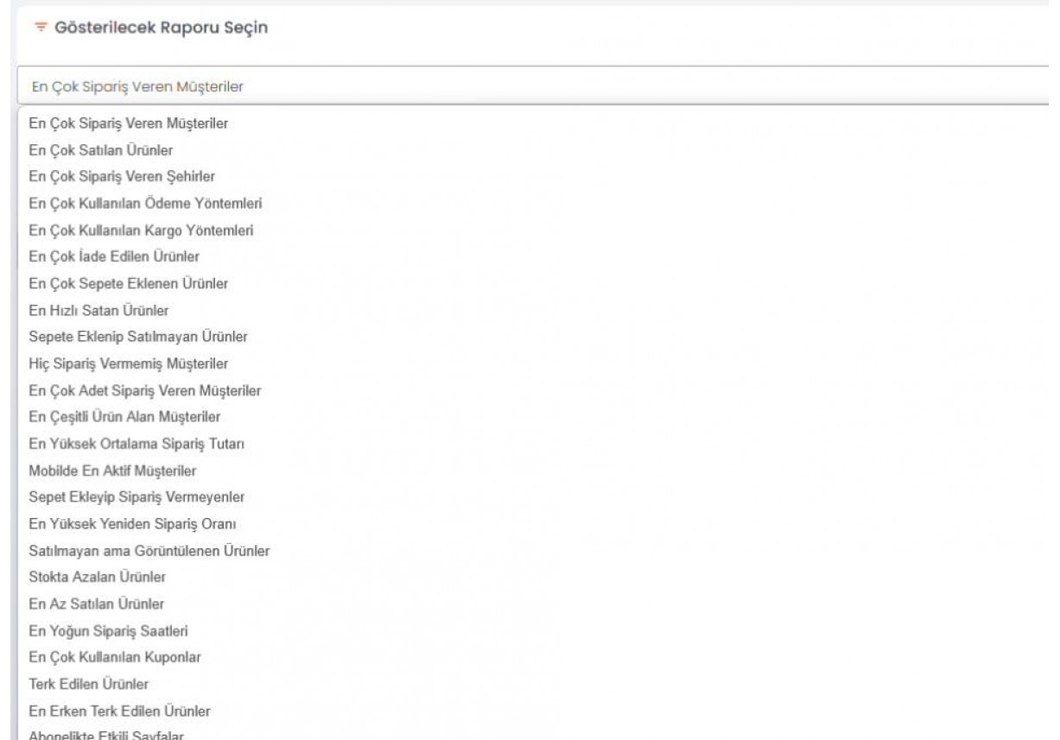Viewport: 1060px width, 740px height.
Task: Open the report selection dropdown field
Action: 518,85
